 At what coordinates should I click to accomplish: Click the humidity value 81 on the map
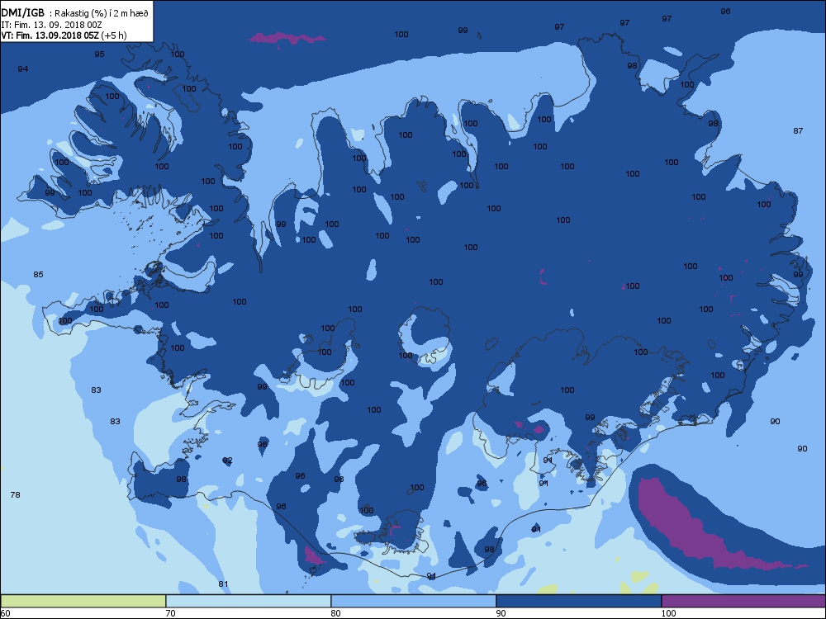[223, 584]
